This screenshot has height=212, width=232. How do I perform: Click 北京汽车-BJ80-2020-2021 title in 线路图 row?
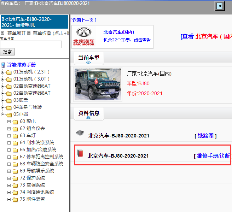click(x=119, y=136)
